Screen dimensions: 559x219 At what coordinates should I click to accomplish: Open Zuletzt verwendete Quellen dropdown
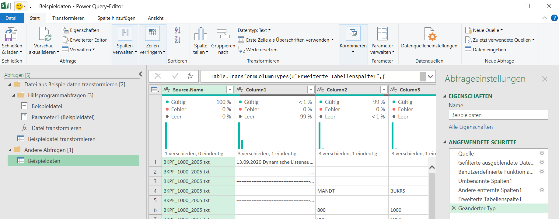499,40
